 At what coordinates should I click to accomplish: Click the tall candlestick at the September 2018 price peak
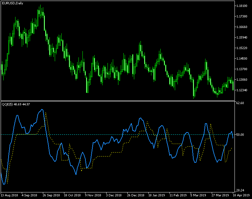point(40,11)
